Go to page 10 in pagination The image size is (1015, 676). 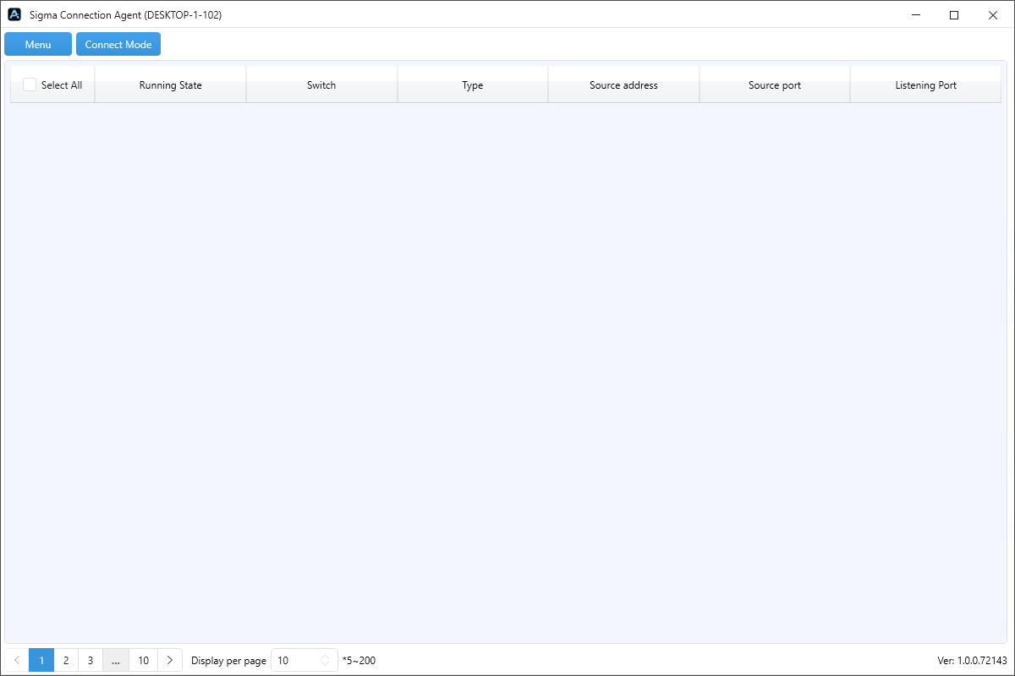(143, 660)
